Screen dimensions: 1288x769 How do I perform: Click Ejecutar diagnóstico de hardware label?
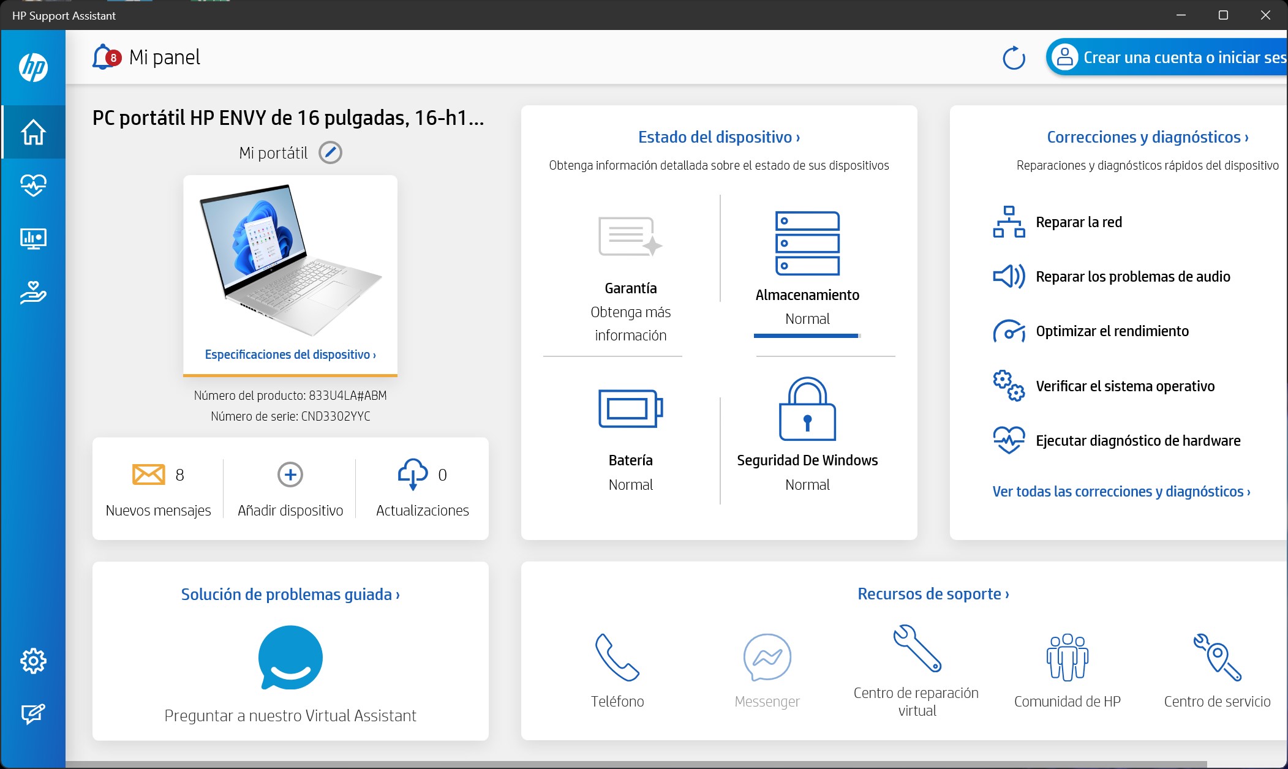pyautogui.click(x=1138, y=441)
